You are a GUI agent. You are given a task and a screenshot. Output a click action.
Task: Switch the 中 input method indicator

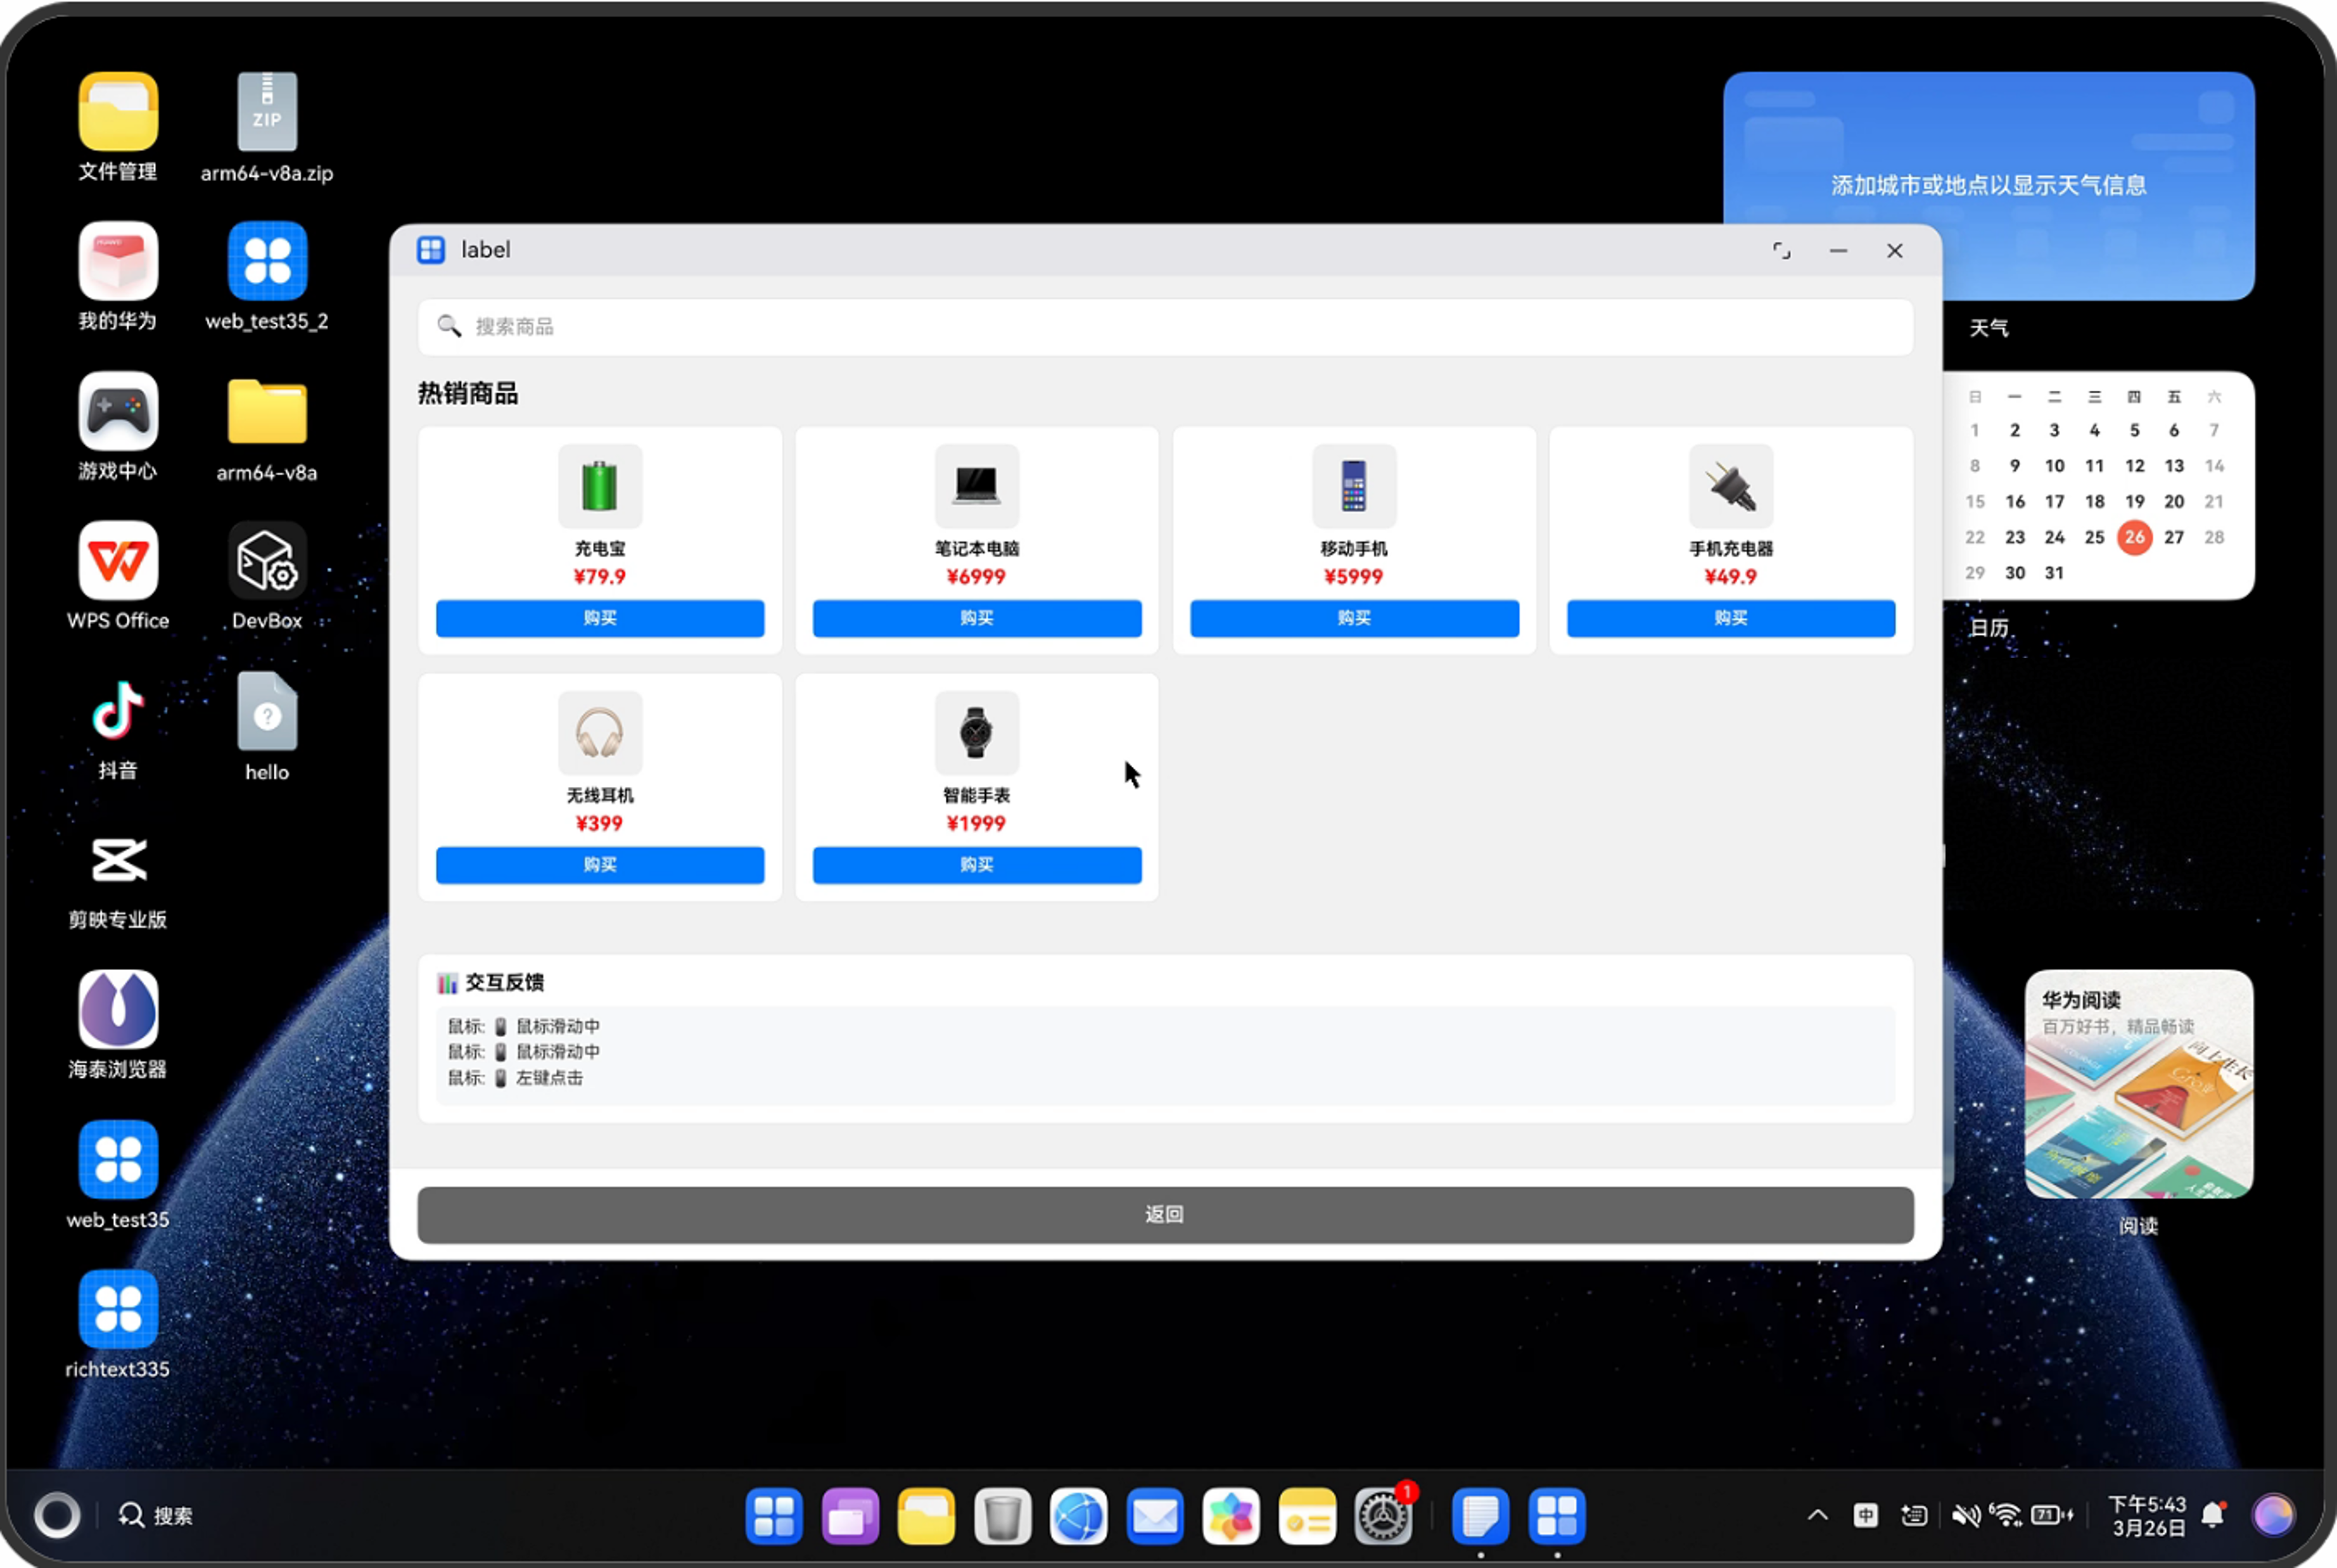(x=1866, y=1516)
